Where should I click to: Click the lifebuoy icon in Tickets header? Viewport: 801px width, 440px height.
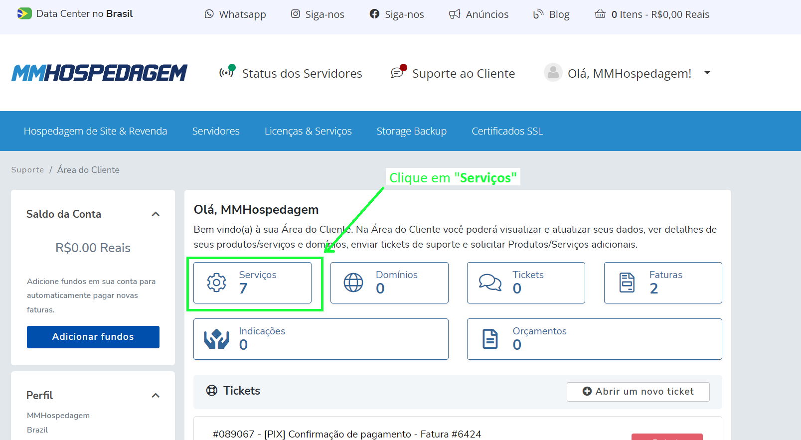pyautogui.click(x=212, y=391)
